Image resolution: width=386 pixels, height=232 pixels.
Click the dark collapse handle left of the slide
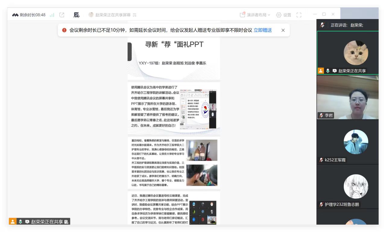tap(129, 52)
